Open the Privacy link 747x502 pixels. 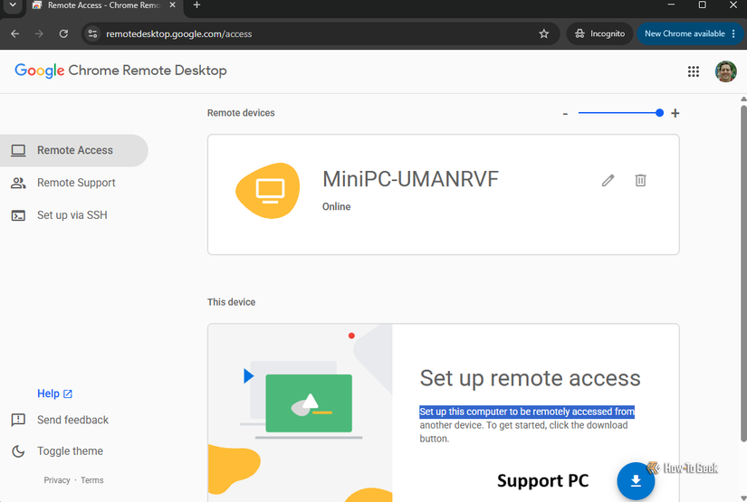pyautogui.click(x=57, y=480)
